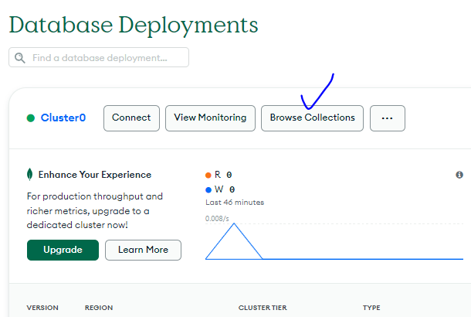Click the MongoDB leaf icon
The width and height of the screenshot is (471, 317).
30,174
